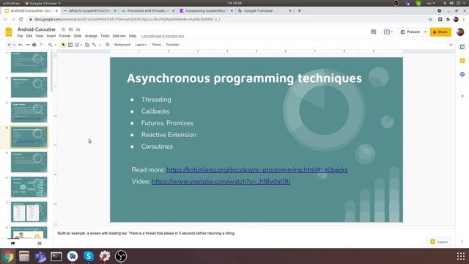This screenshot has width=469, height=264.
Task: Open the Arrange menu
Action: point(91,36)
